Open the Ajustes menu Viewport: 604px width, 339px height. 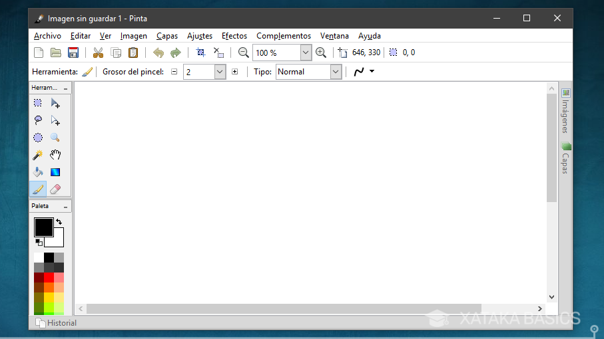200,36
